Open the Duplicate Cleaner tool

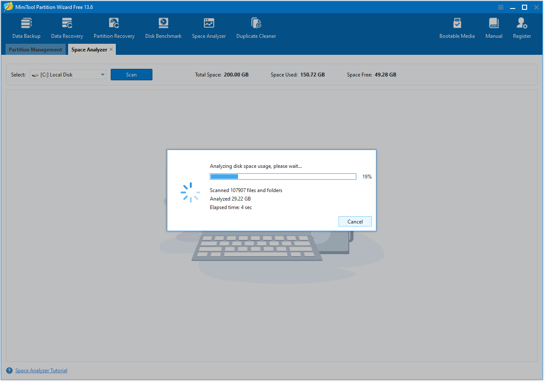coord(256,28)
